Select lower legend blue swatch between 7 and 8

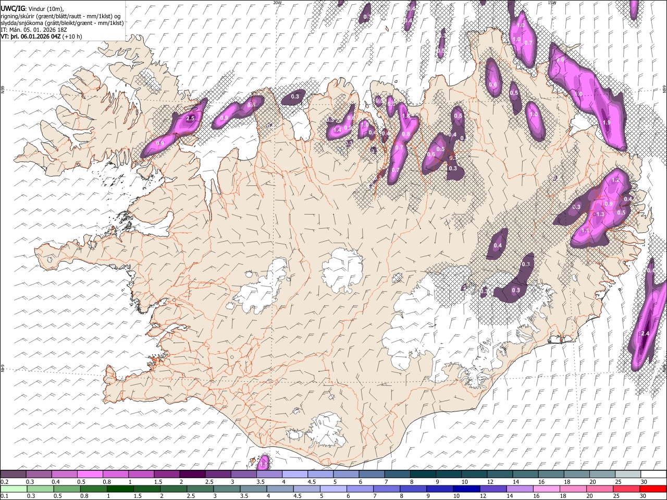(x=388, y=489)
